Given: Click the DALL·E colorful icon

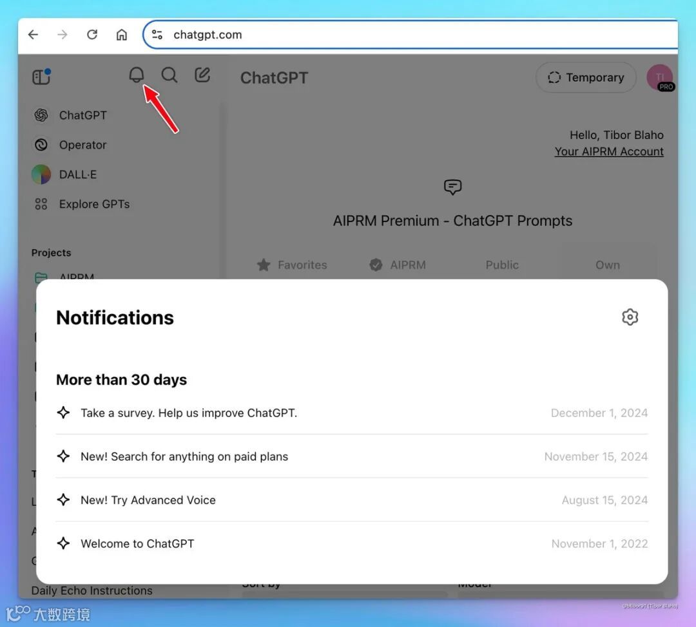Looking at the screenshot, I should coord(41,174).
